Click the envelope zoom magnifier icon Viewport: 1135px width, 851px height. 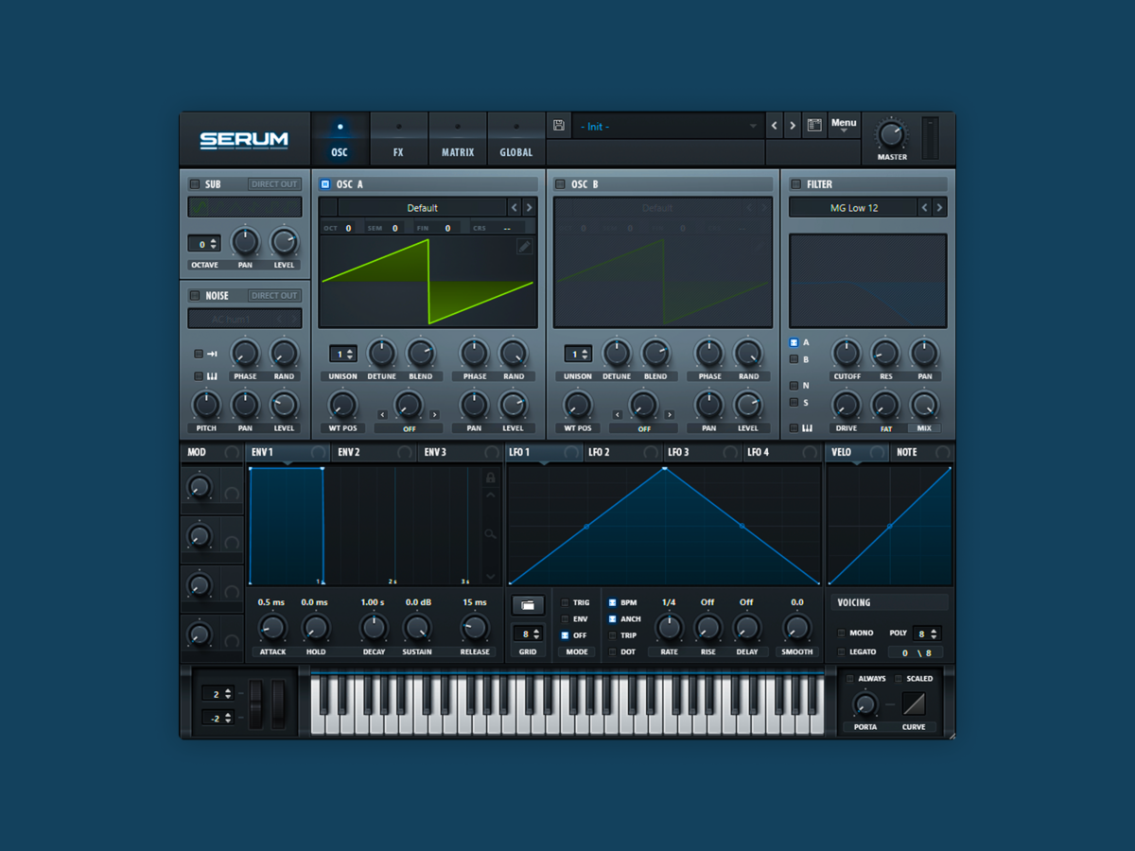[x=490, y=534]
